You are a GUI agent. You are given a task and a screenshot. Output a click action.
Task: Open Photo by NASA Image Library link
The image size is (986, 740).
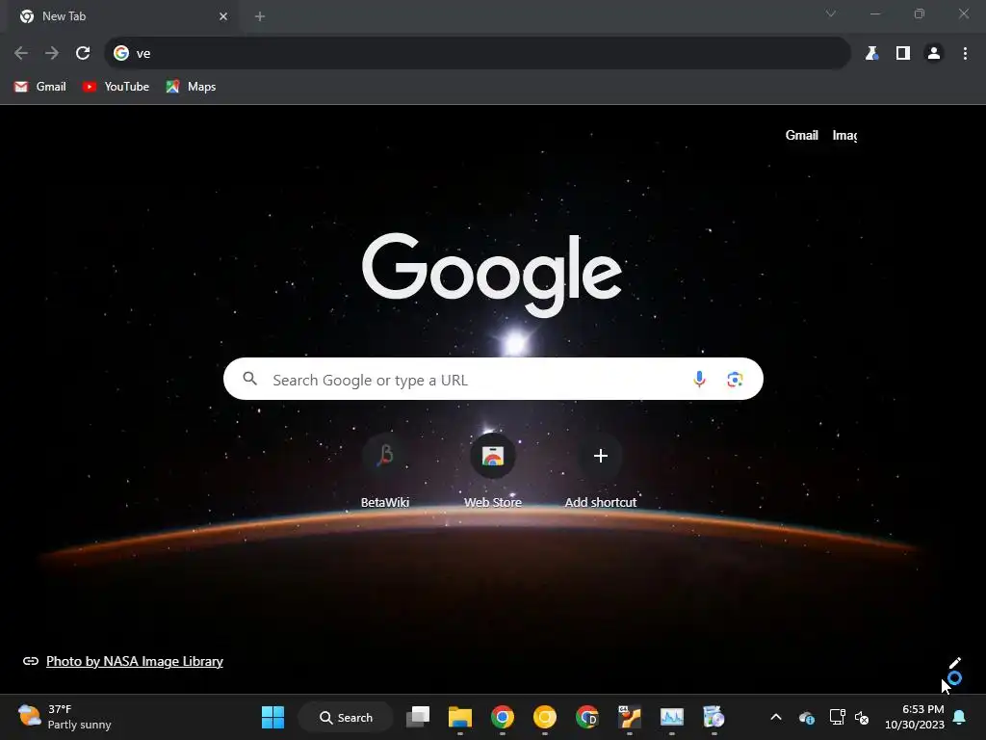(135, 661)
